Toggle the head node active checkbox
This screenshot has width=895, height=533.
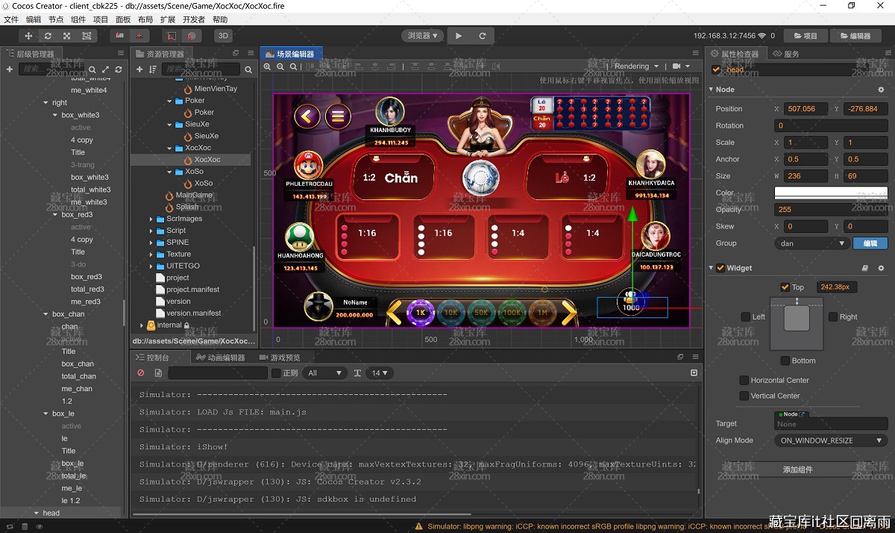pos(717,69)
